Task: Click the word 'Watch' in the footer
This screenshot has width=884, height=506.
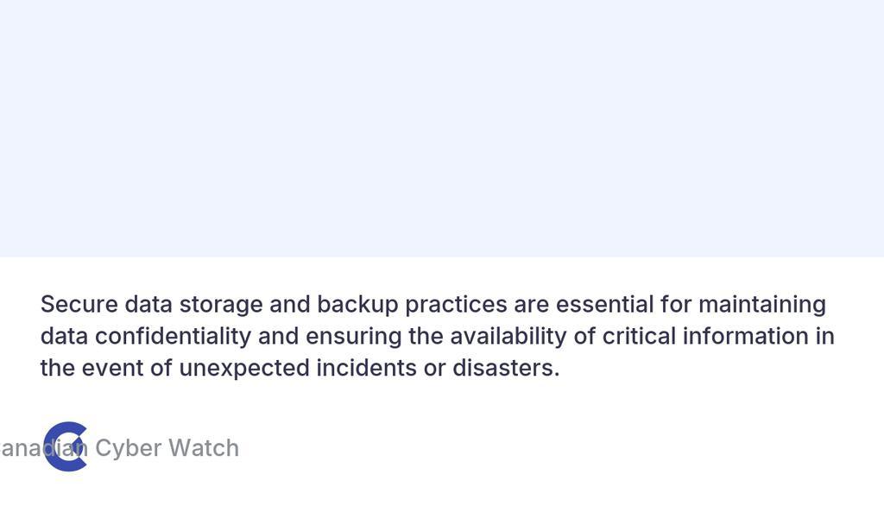Action: tap(204, 448)
